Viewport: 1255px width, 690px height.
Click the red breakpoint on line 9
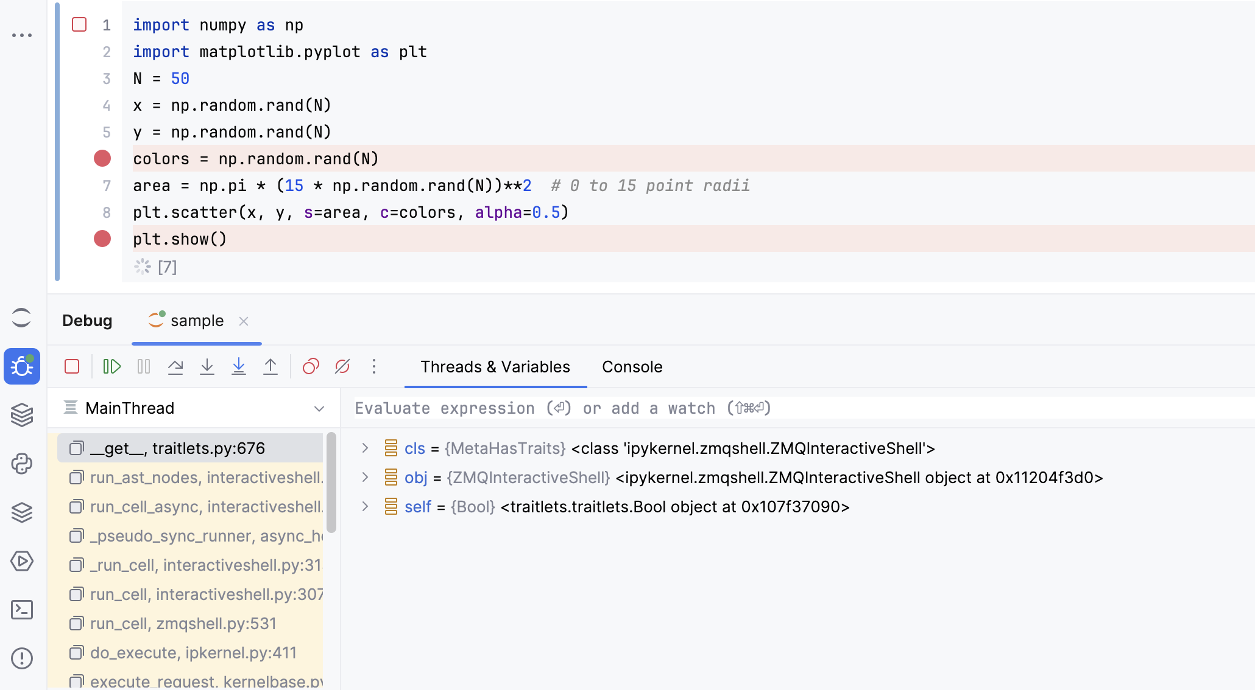tap(102, 239)
